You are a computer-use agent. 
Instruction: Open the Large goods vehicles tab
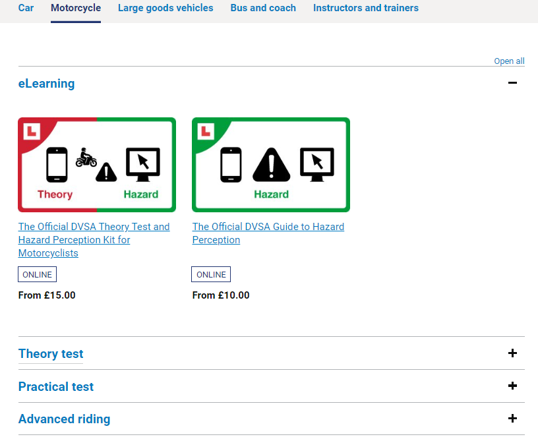click(x=165, y=8)
